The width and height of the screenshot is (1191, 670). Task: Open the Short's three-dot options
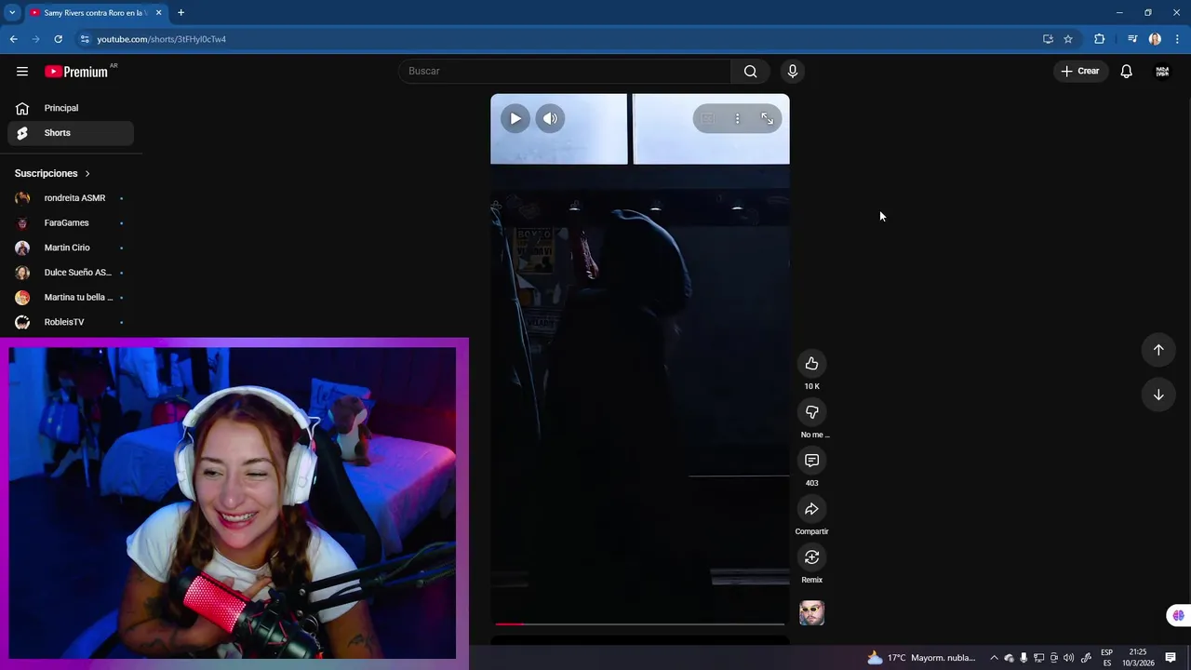point(737,119)
